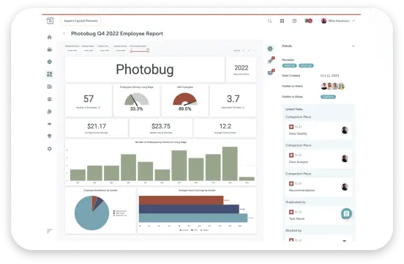Viewport: 404px width, 264px height.
Task: Click the right handle of range slider
Action: (148, 51)
